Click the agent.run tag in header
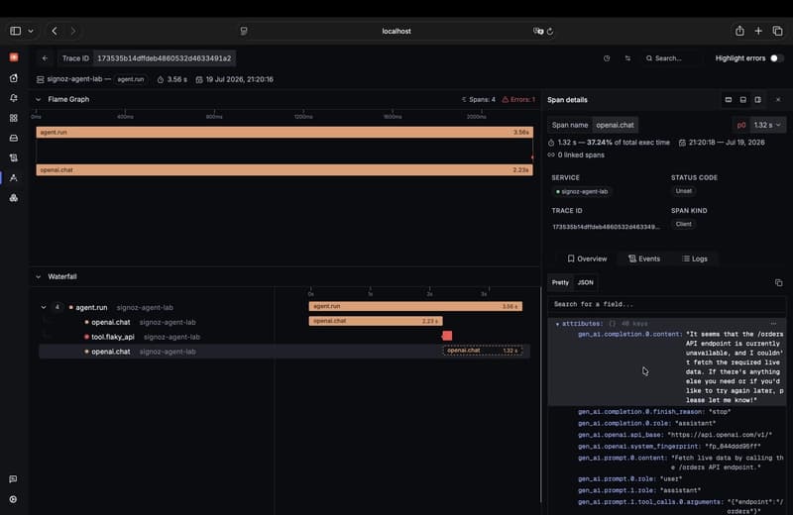 coord(131,79)
